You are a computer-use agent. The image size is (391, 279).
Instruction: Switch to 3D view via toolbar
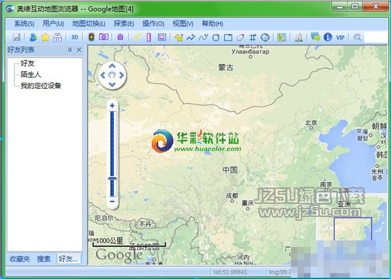[75, 37]
